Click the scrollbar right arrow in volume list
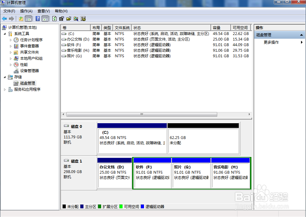 pyautogui.click(x=249, y=115)
